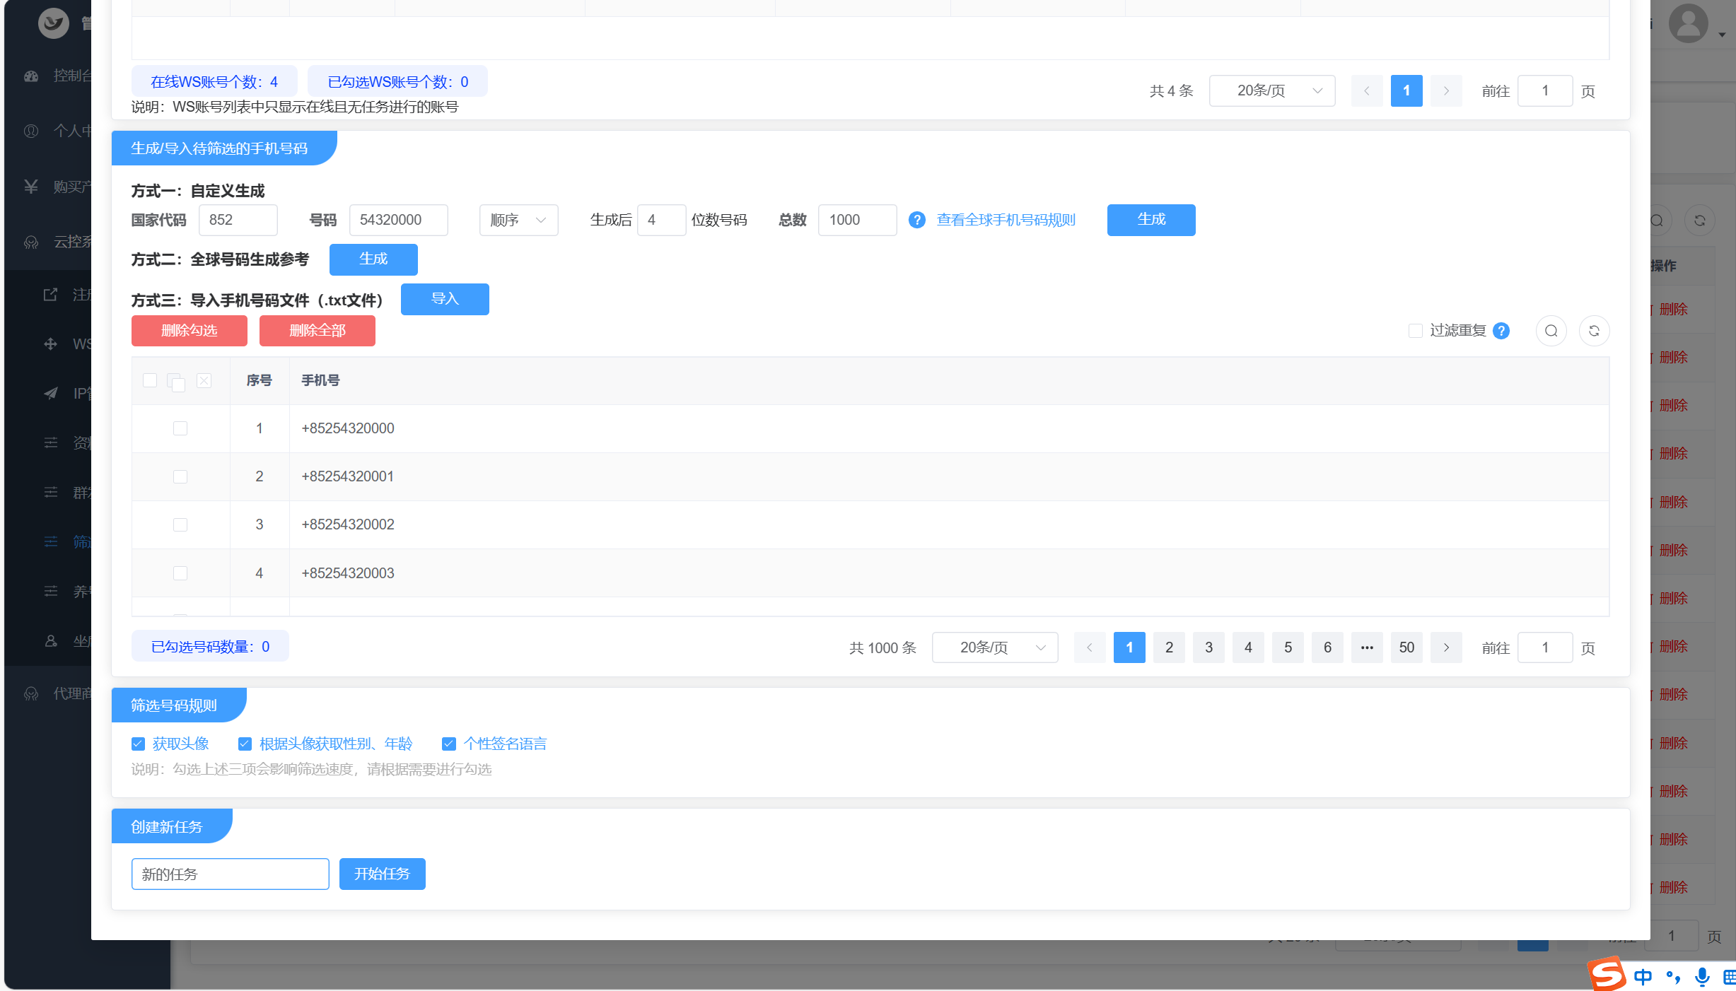Click the refresh icon above the phone number table
The height and width of the screenshot is (991, 1736).
tap(1594, 331)
